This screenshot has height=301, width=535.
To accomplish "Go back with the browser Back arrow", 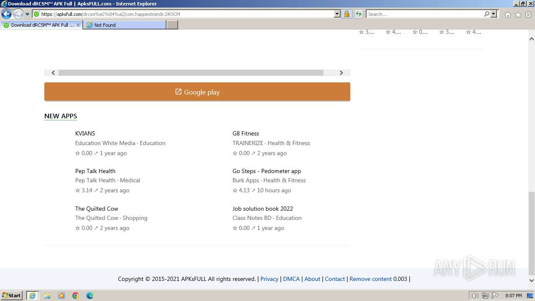I will [6, 14].
